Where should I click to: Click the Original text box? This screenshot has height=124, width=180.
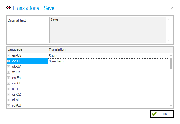108,30
